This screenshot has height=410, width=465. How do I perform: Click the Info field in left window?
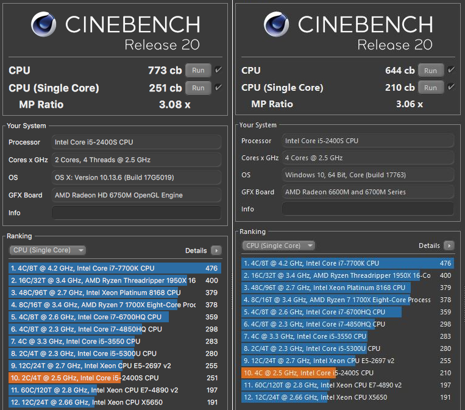pos(137,213)
